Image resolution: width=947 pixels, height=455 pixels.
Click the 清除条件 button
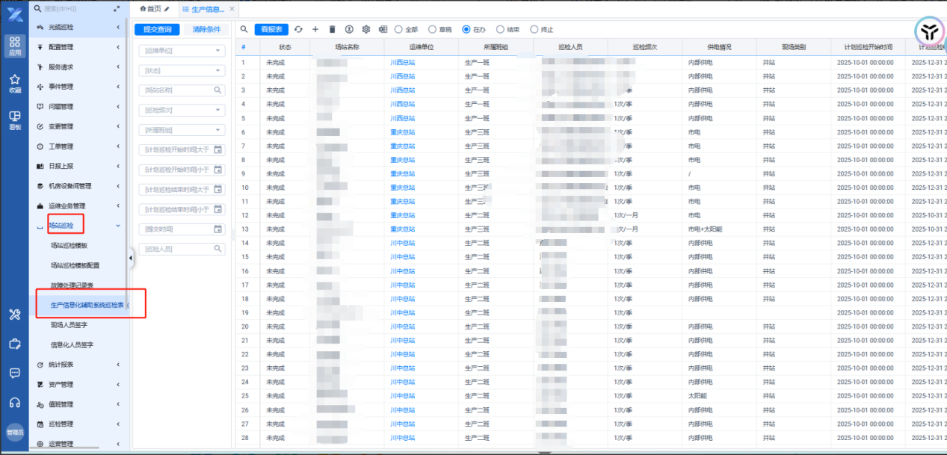pos(206,29)
